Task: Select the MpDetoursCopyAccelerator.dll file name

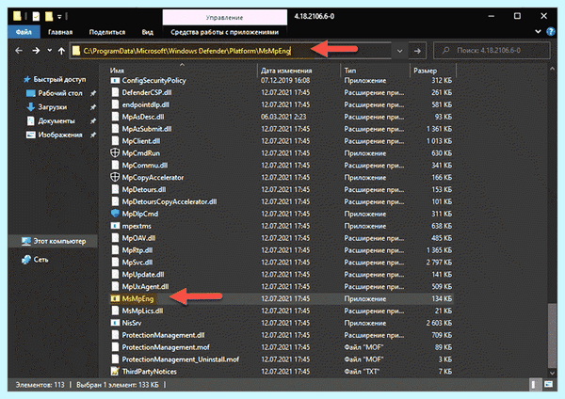Action: pos(169,201)
